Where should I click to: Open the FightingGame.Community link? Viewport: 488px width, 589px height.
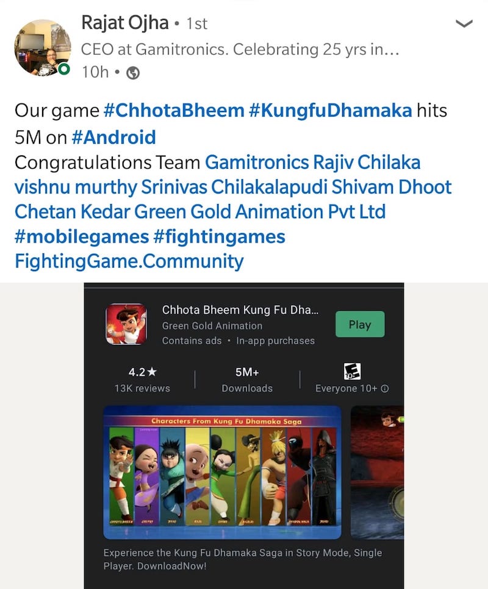129,261
